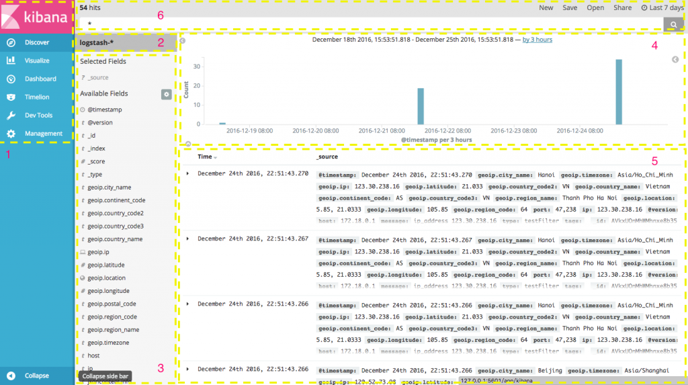Click the clock icon beside Last 7 days
Viewport: 688px width, 385px height.
coord(644,8)
